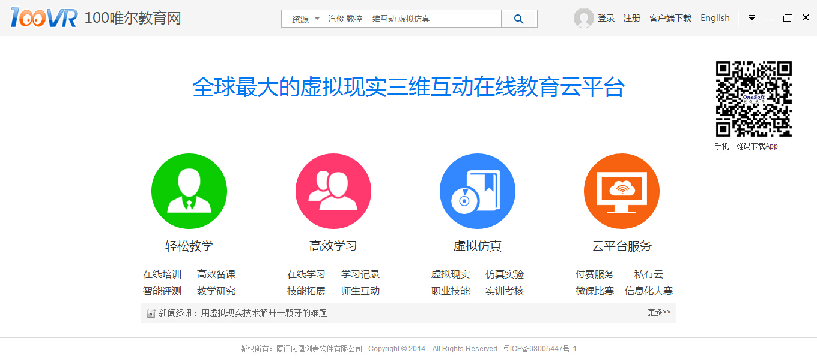The height and width of the screenshot is (359, 817).
Task: Select the blue 虚拟仿真 book and disc icon
Action: click(478, 191)
